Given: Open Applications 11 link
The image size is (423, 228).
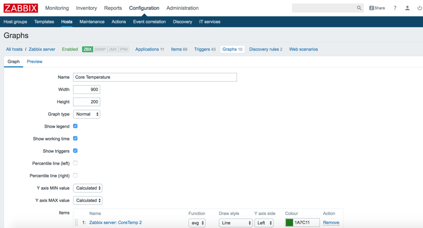Looking at the screenshot, I should (150, 49).
